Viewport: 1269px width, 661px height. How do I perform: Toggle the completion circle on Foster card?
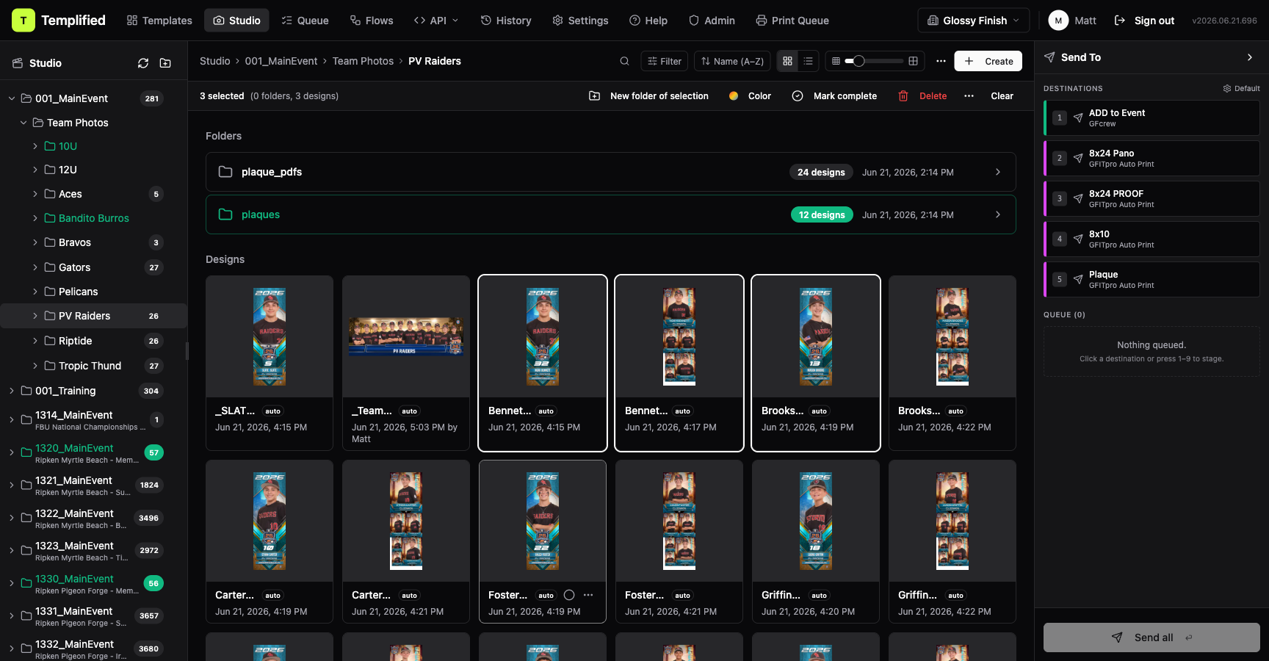569,595
